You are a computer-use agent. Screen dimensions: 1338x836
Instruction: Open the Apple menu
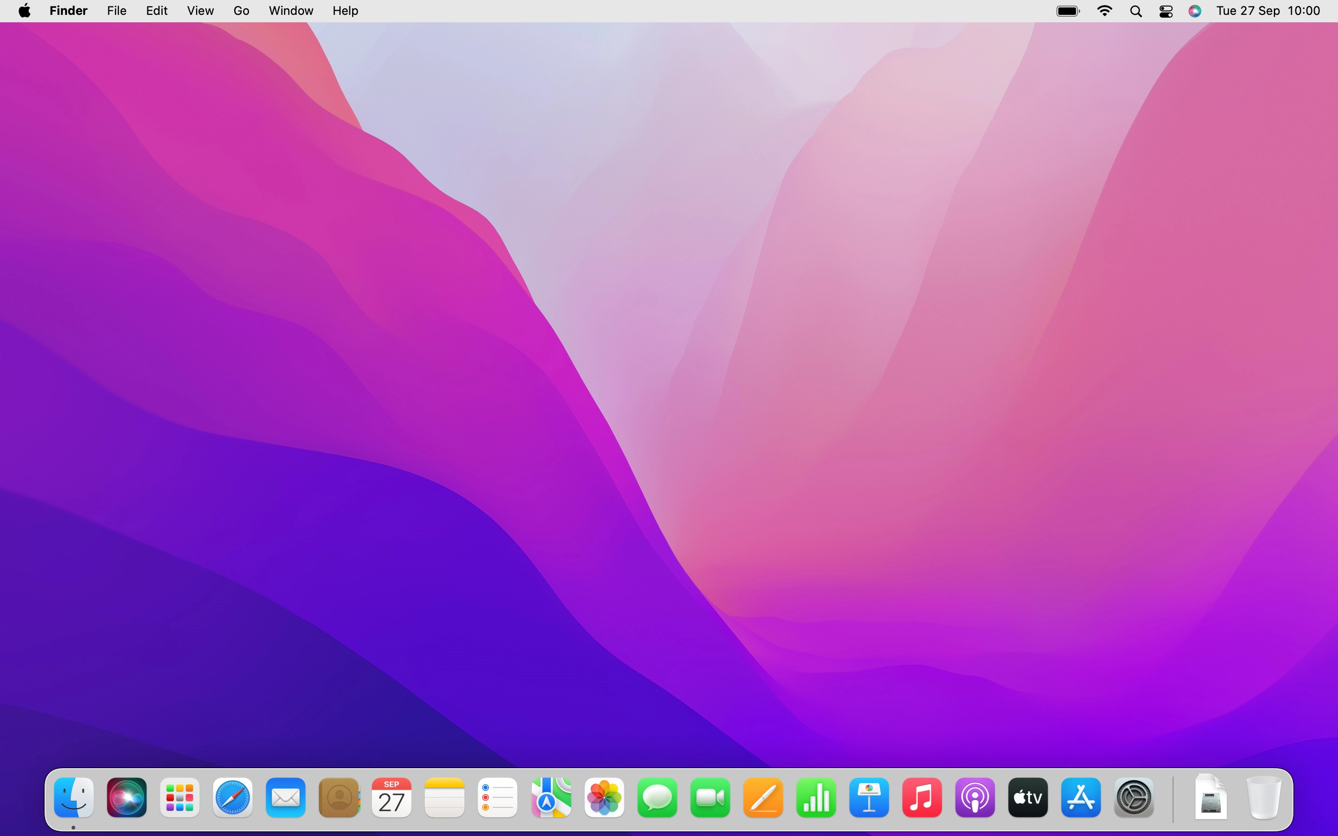pos(24,11)
